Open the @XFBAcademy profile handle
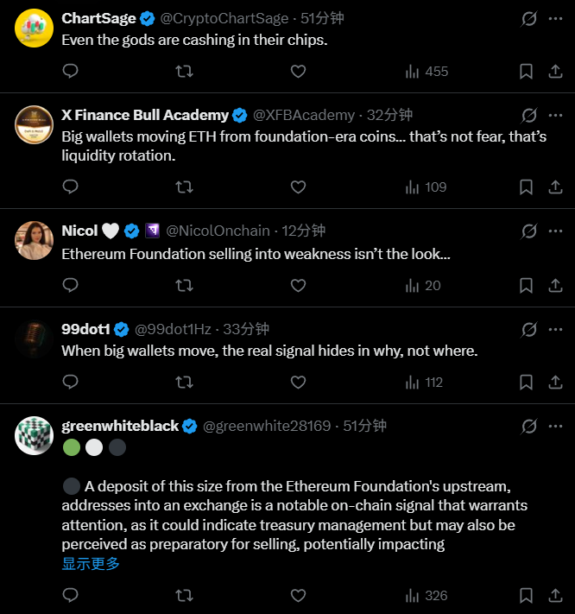The image size is (575, 614). [x=304, y=115]
